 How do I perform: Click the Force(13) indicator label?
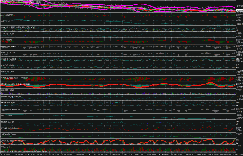point(8,72)
